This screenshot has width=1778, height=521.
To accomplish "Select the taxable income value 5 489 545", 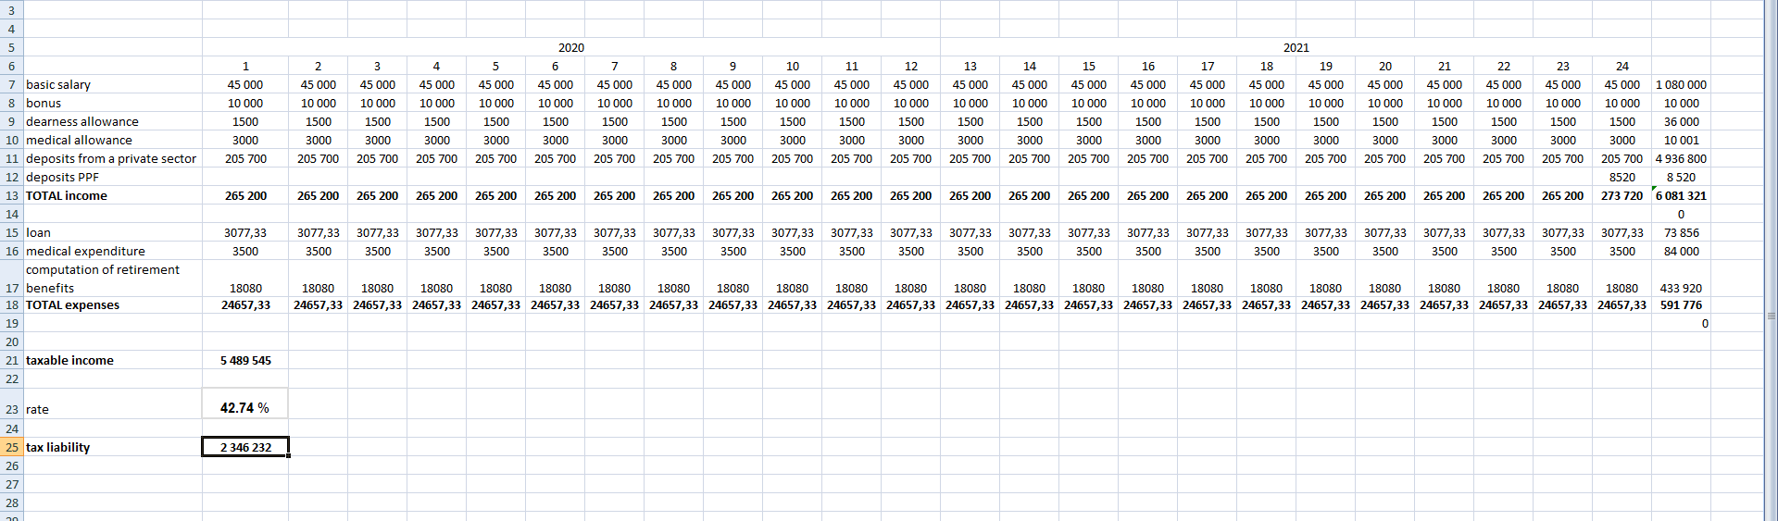I will click(x=245, y=360).
